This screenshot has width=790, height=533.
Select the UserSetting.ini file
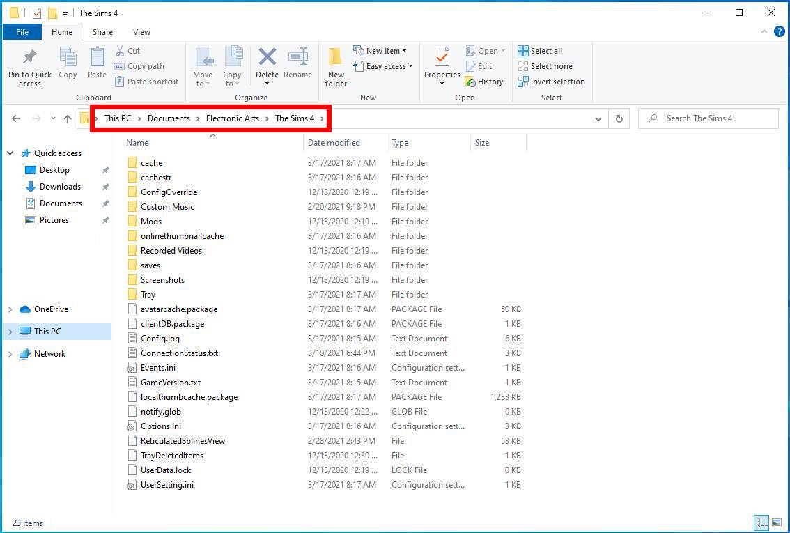[x=166, y=485]
